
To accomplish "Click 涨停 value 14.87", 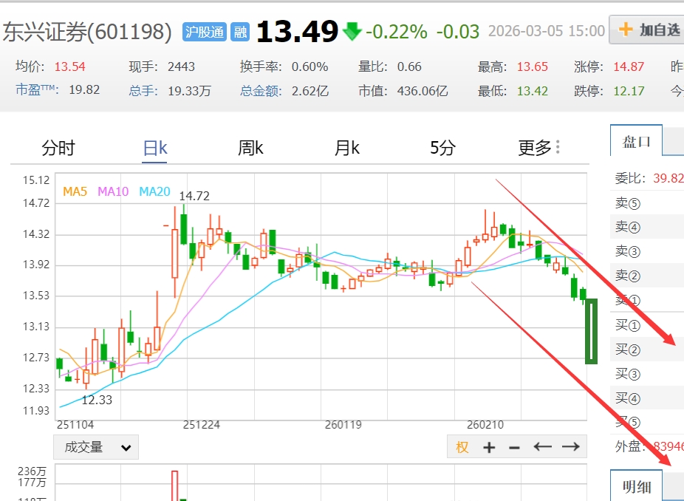I will point(629,67).
